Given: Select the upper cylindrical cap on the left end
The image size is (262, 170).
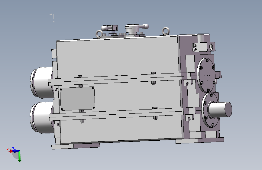Looking at the screenshot, I should click(42, 82).
